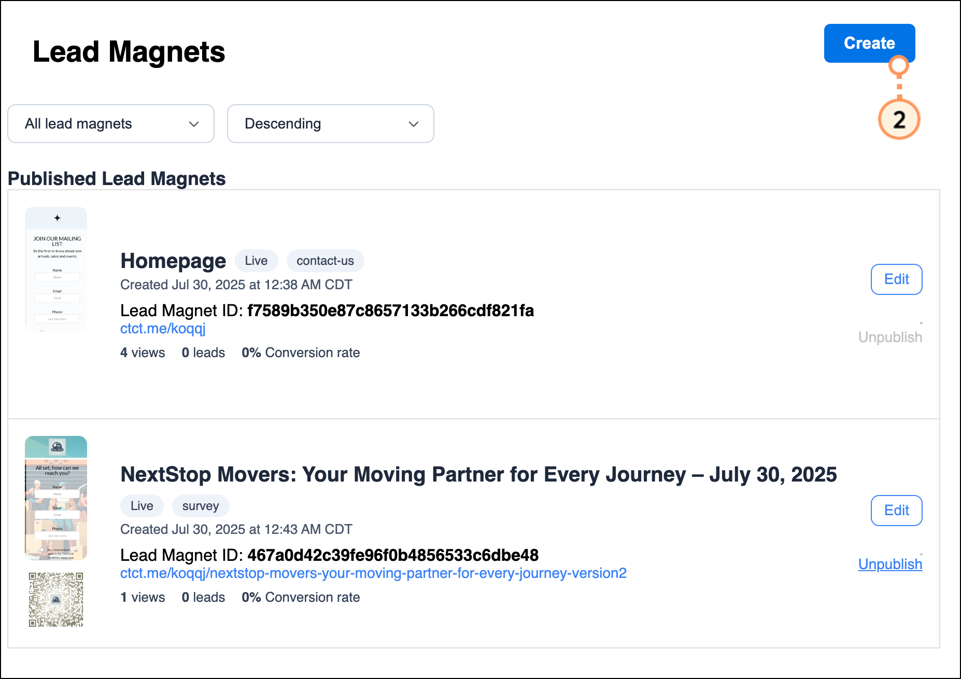This screenshot has height=679, width=961.
Task: Click Created Jul 30, 2025 at 12:43 AM
Action: click(x=236, y=529)
